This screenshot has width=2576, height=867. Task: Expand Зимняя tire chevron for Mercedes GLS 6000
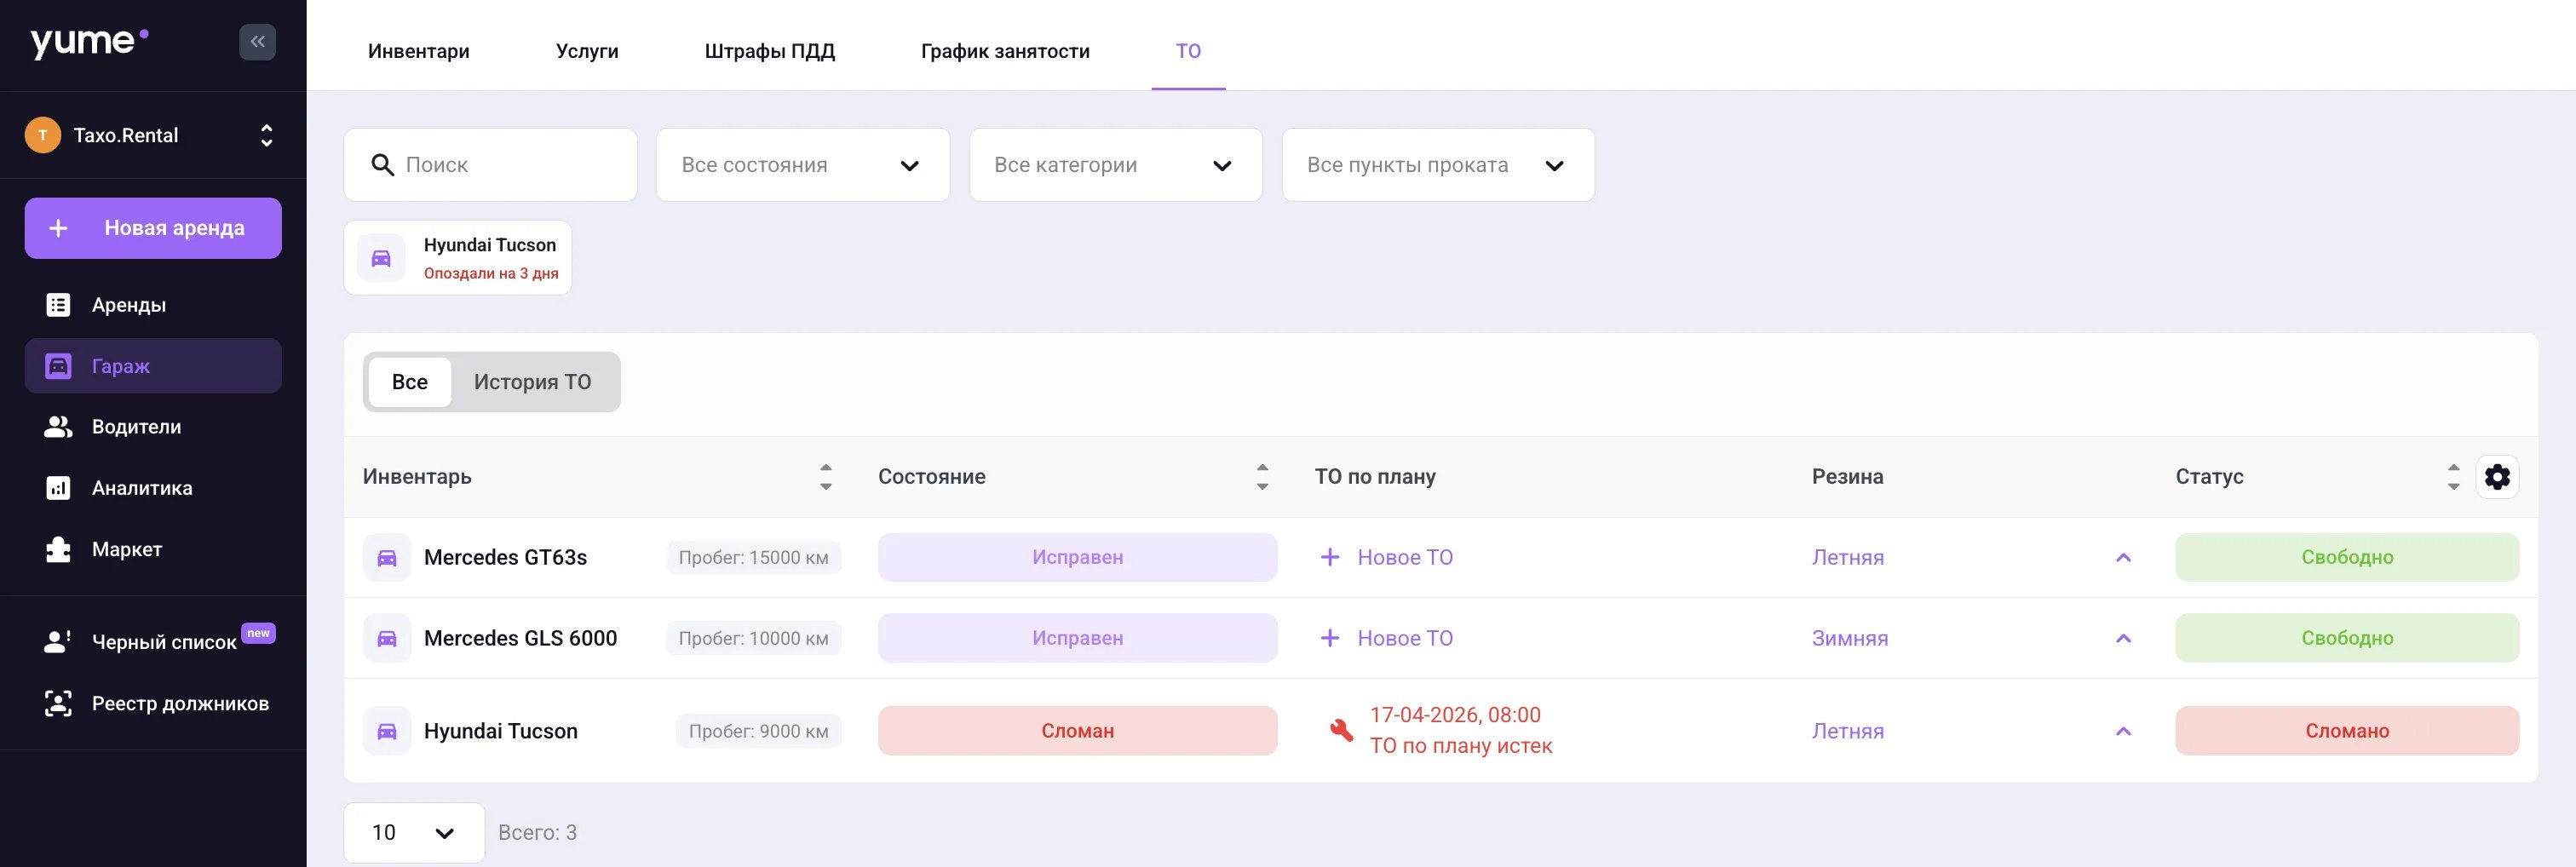pyautogui.click(x=2123, y=638)
